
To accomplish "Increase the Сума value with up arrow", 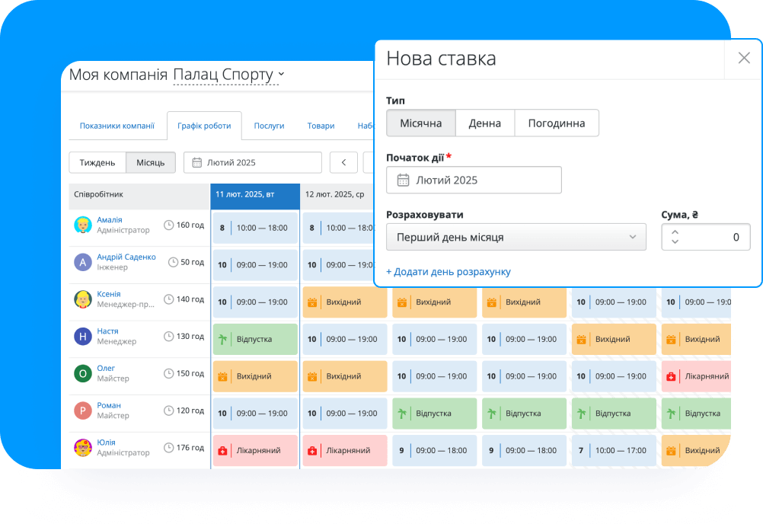I will [x=675, y=232].
